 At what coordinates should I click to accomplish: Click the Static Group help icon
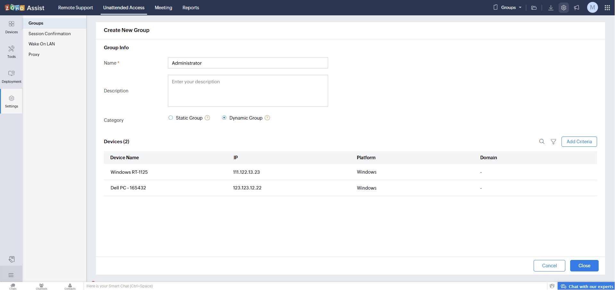(207, 118)
